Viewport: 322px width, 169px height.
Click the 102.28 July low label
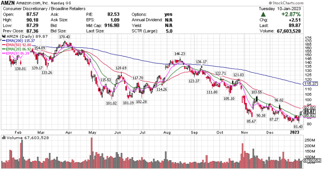[x=141, y=102]
